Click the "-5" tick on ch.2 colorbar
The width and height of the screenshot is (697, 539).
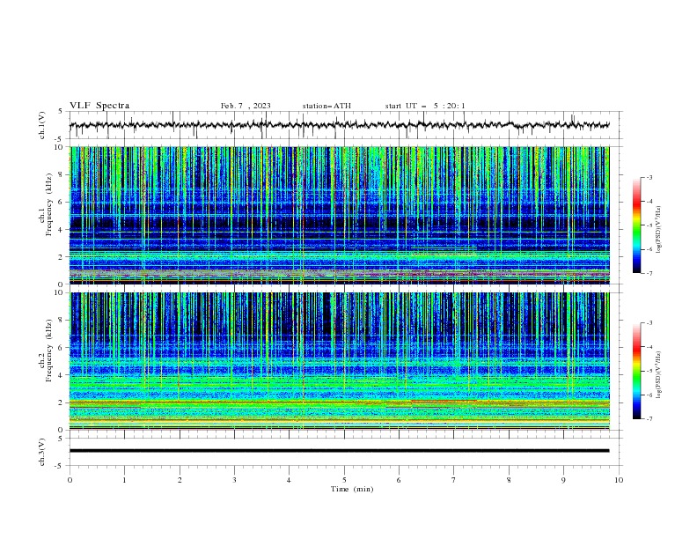click(649, 371)
